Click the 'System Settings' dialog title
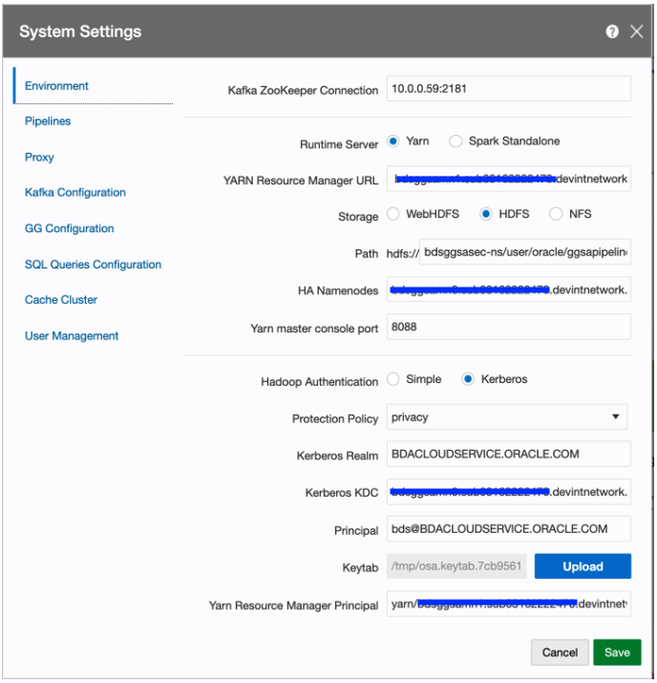Image resolution: width=657 pixels, height=683 pixels. pos(80,32)
